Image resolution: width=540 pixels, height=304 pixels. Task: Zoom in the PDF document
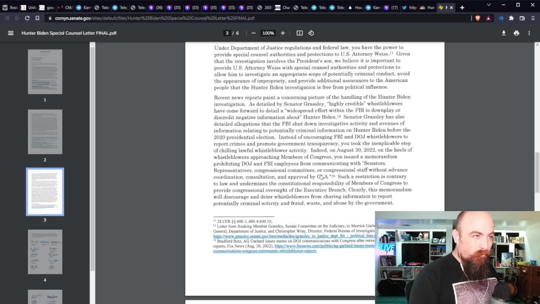click(283, 33)
